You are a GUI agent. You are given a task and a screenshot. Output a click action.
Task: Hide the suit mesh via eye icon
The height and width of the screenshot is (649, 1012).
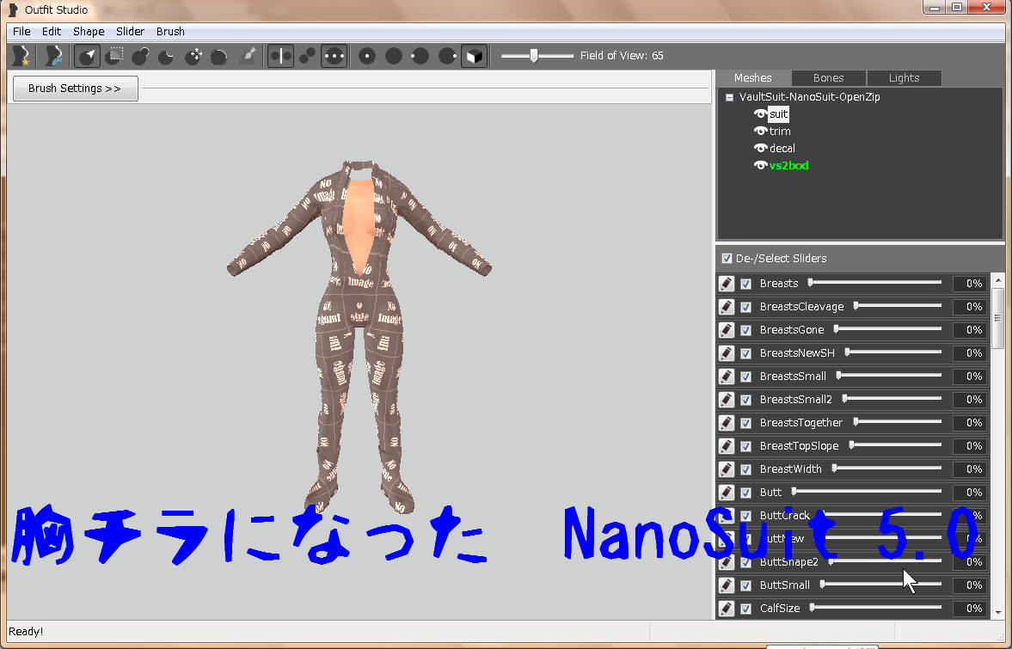(x=760, y=114)
